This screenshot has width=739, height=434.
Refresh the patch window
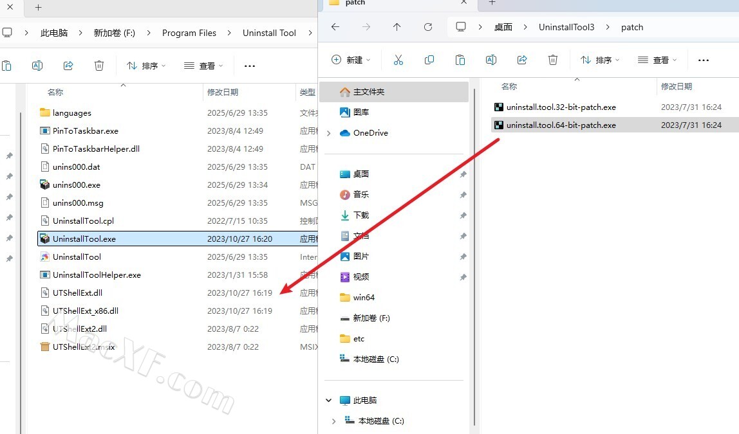coord(428,27)
